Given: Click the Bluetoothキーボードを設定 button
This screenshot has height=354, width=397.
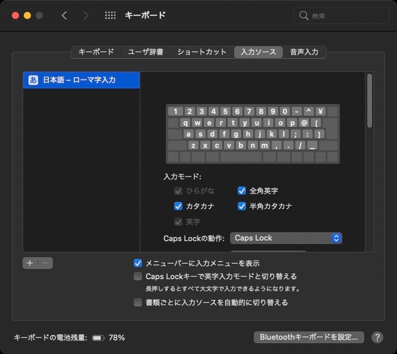Looking at the screenshot, I should pyautogui.click(x=308, y=337).
